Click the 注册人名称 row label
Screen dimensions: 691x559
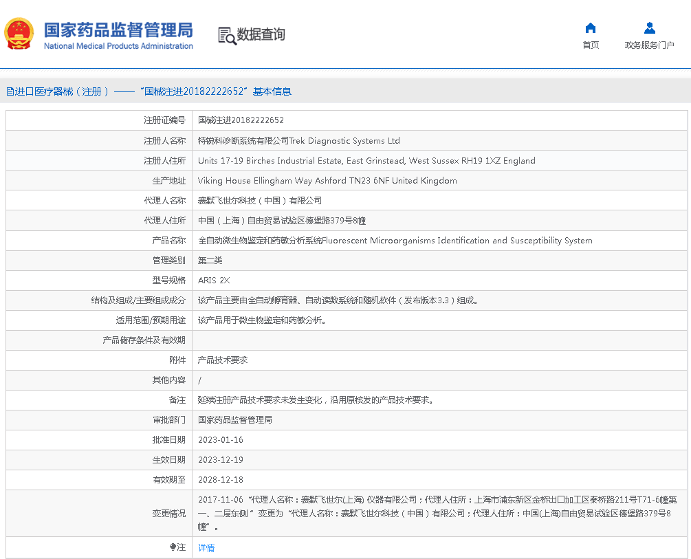164,141
